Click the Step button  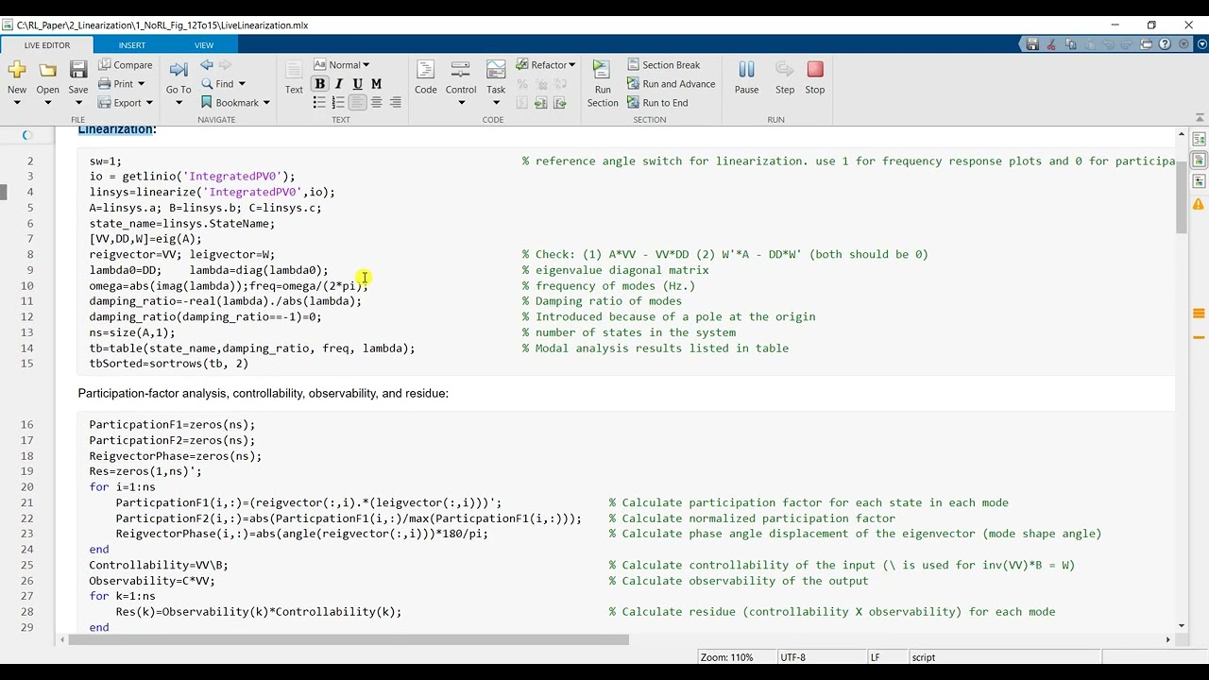tap(785, 77)
